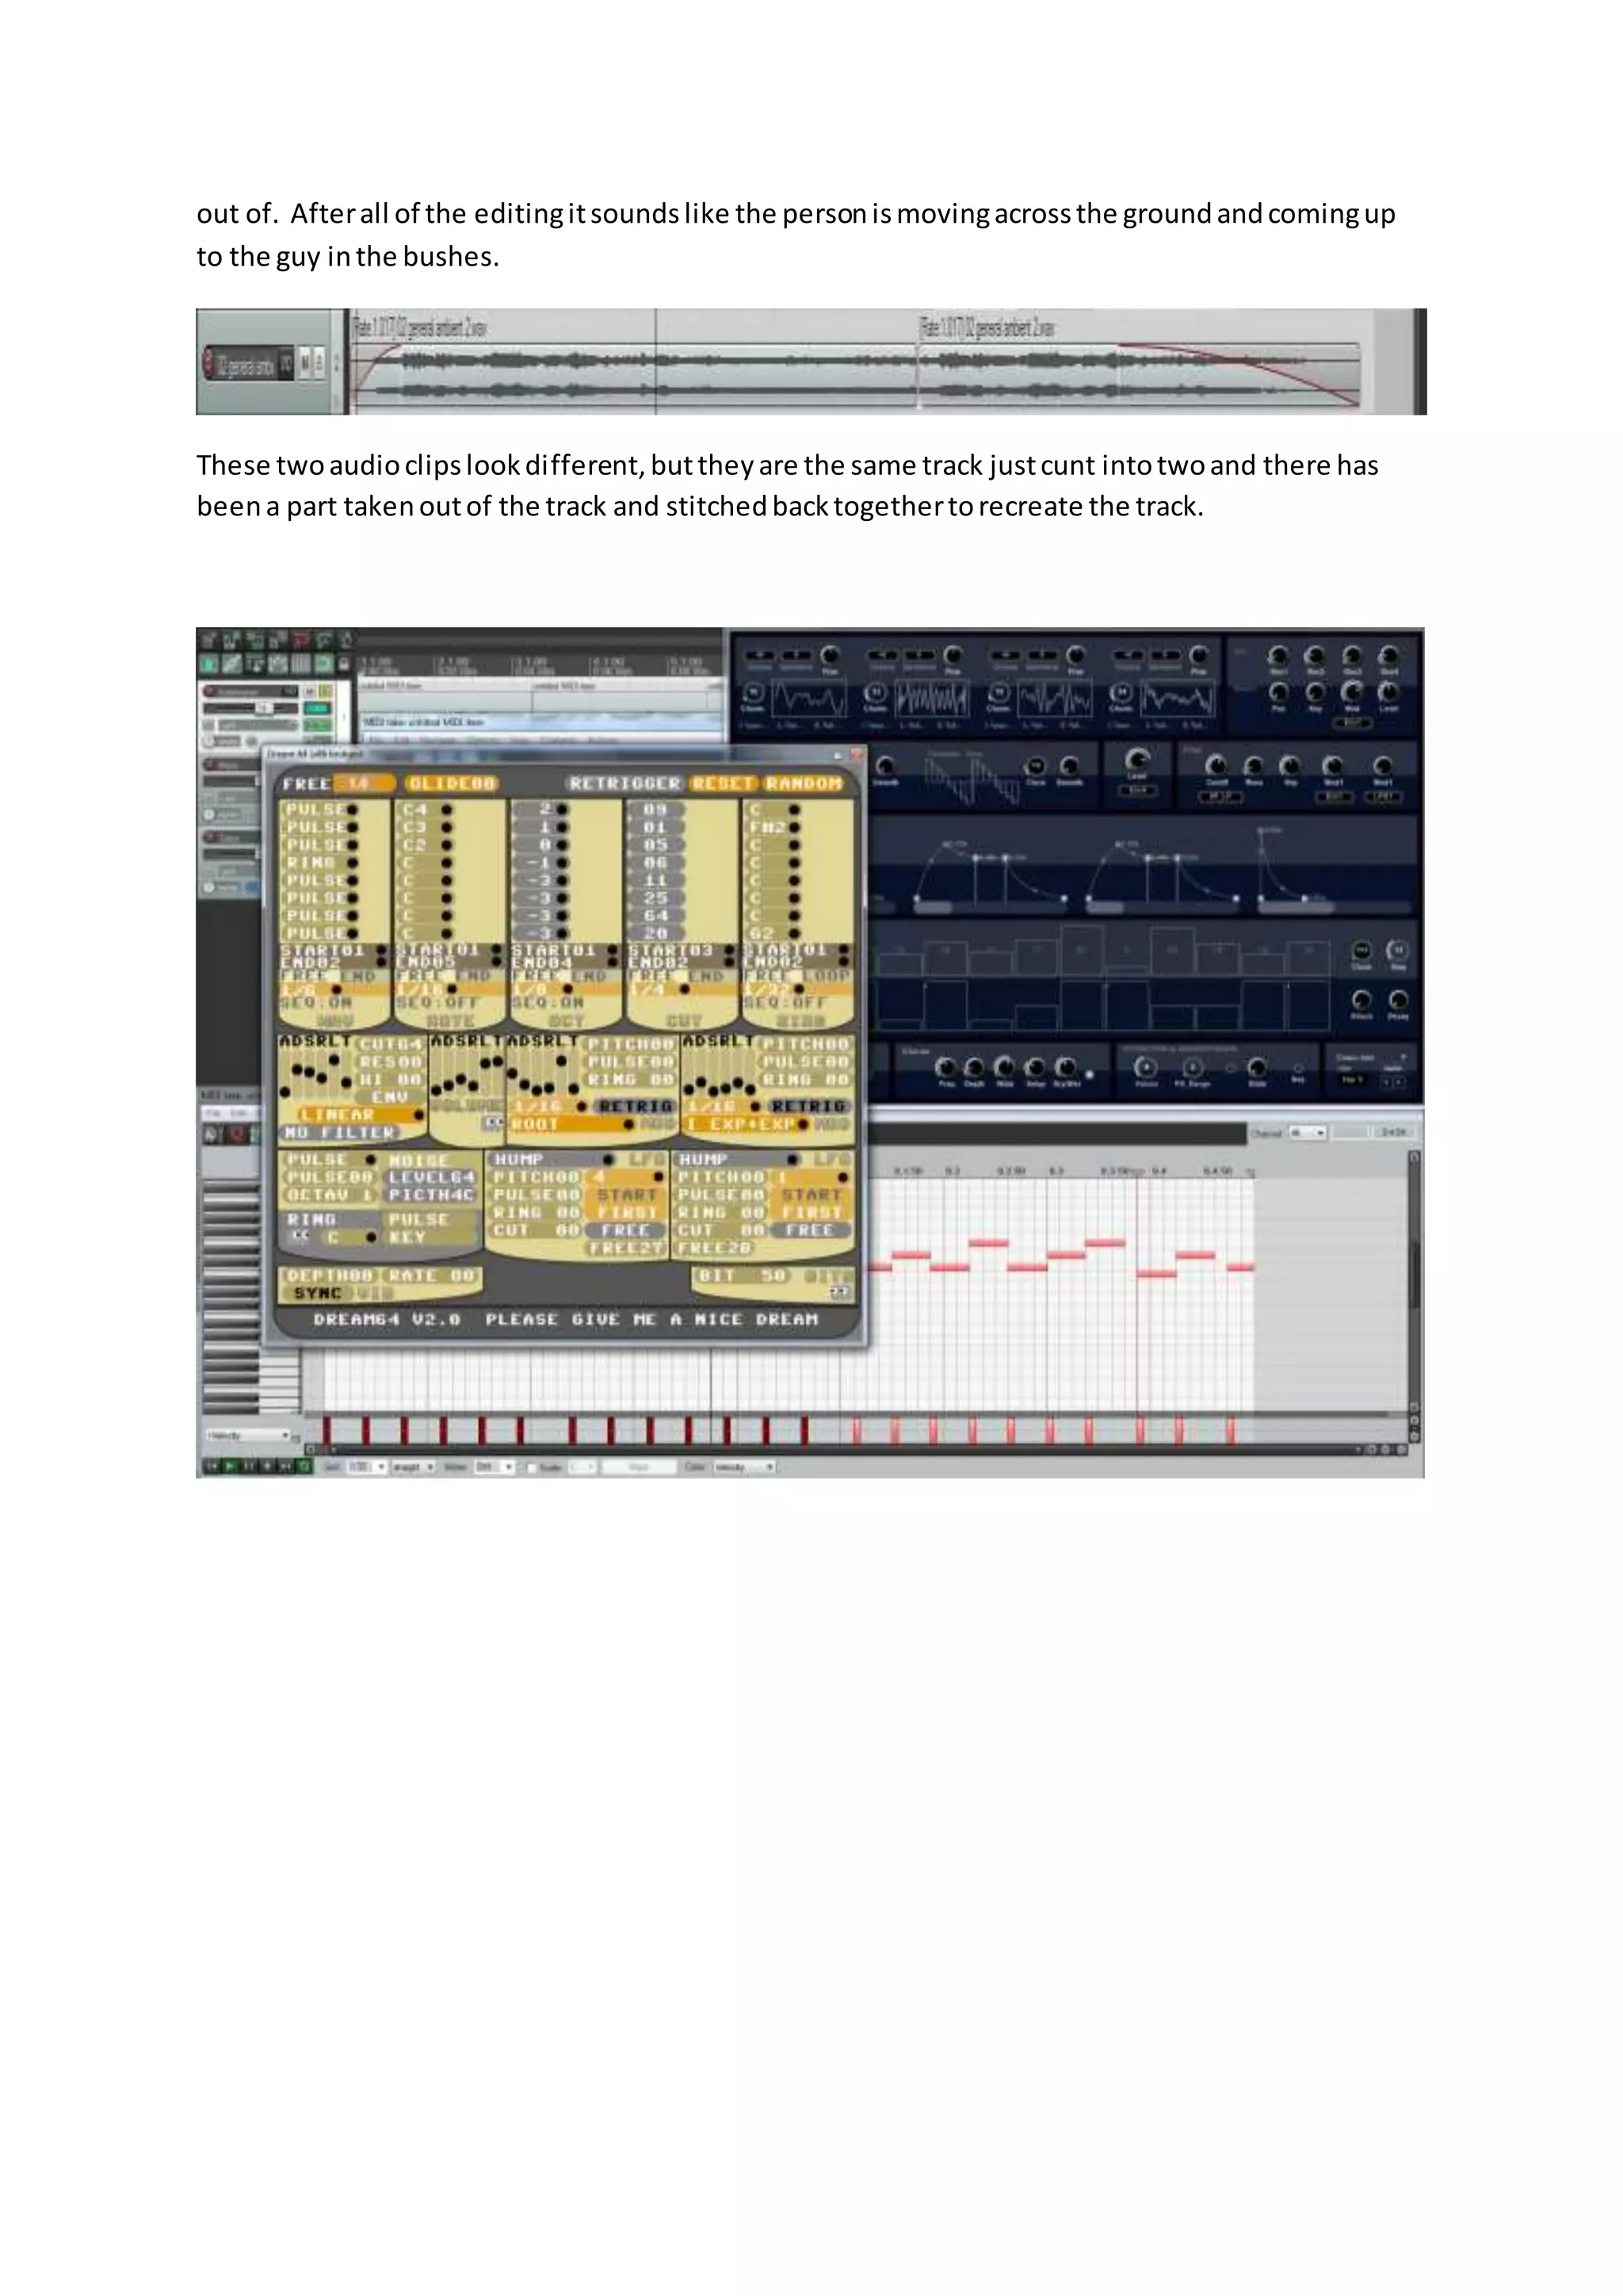Click the CUT64 filter value in Dream64
The image size is (1623, 2296).
390,1044
